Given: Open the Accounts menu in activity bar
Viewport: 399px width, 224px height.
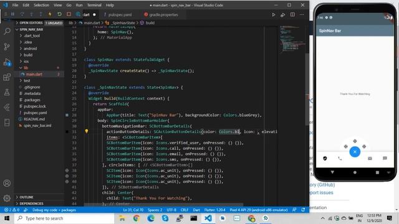Looking at the screenshot, I should (x=7, y=183).
